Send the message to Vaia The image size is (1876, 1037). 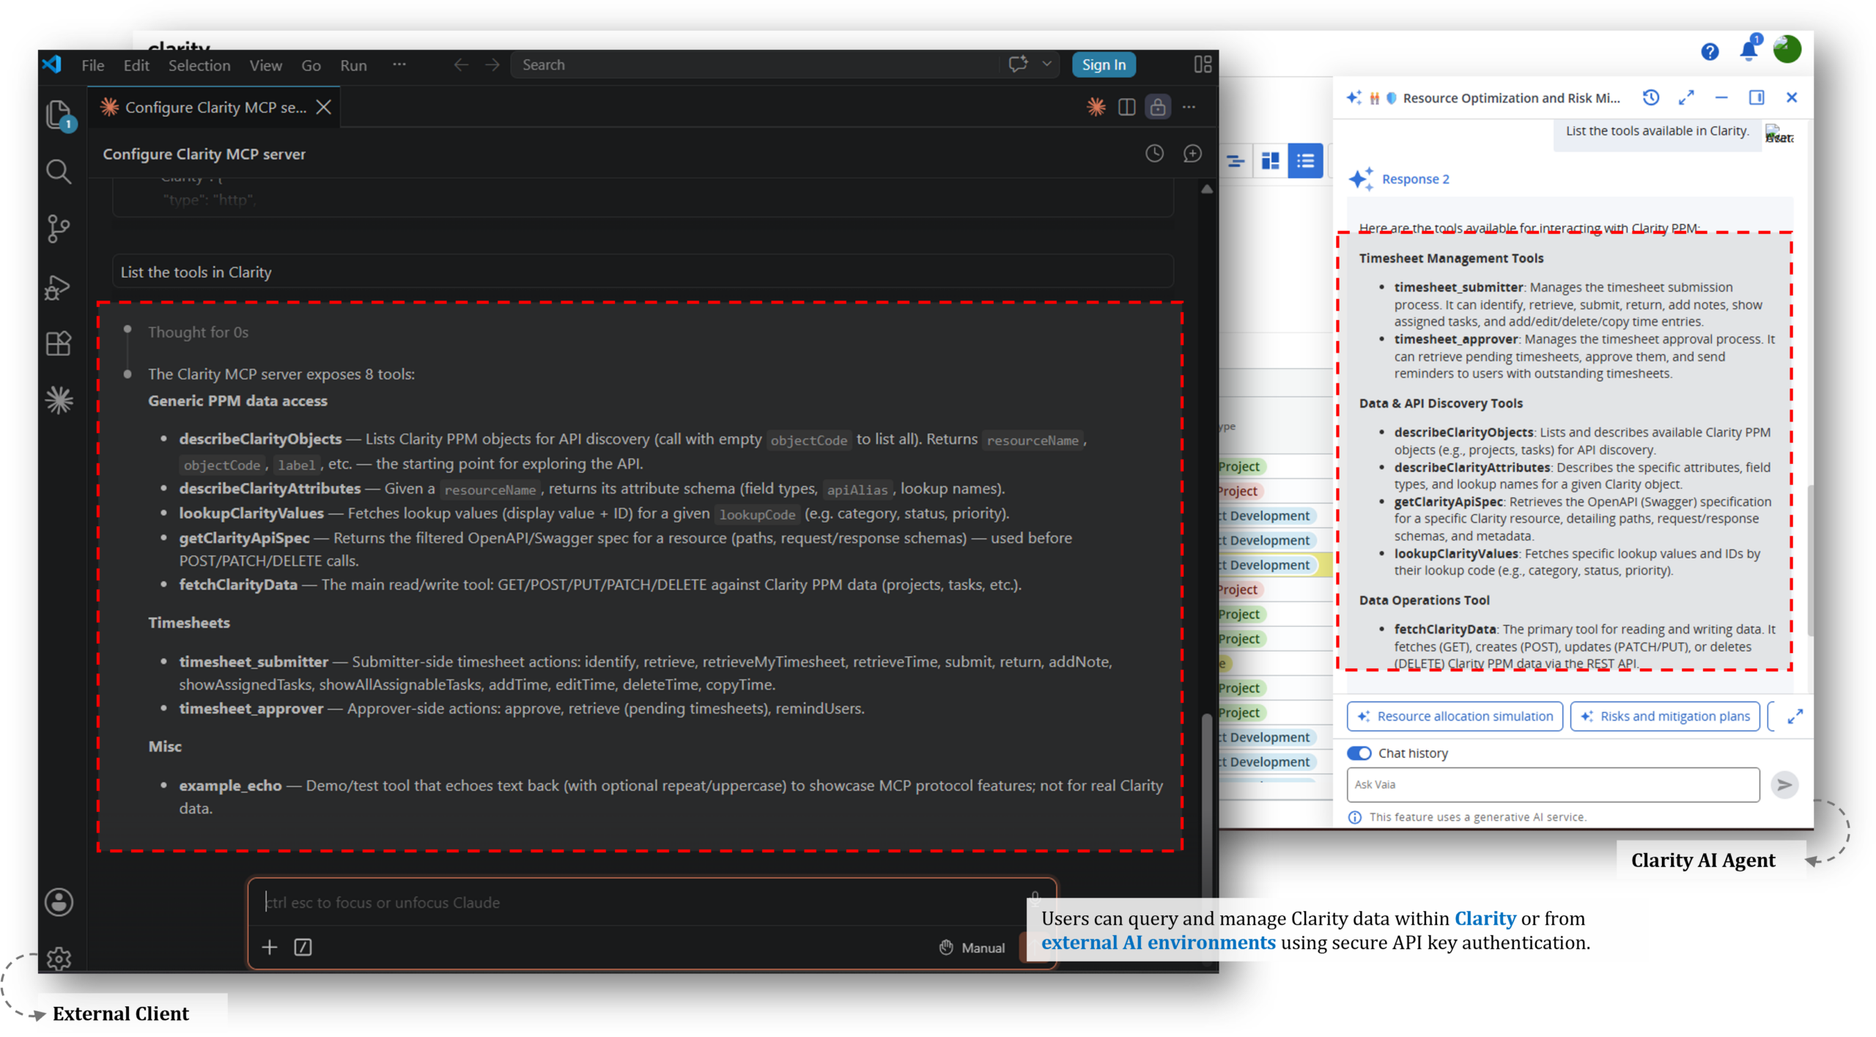pyautogui.click(x=1784, y=784)
